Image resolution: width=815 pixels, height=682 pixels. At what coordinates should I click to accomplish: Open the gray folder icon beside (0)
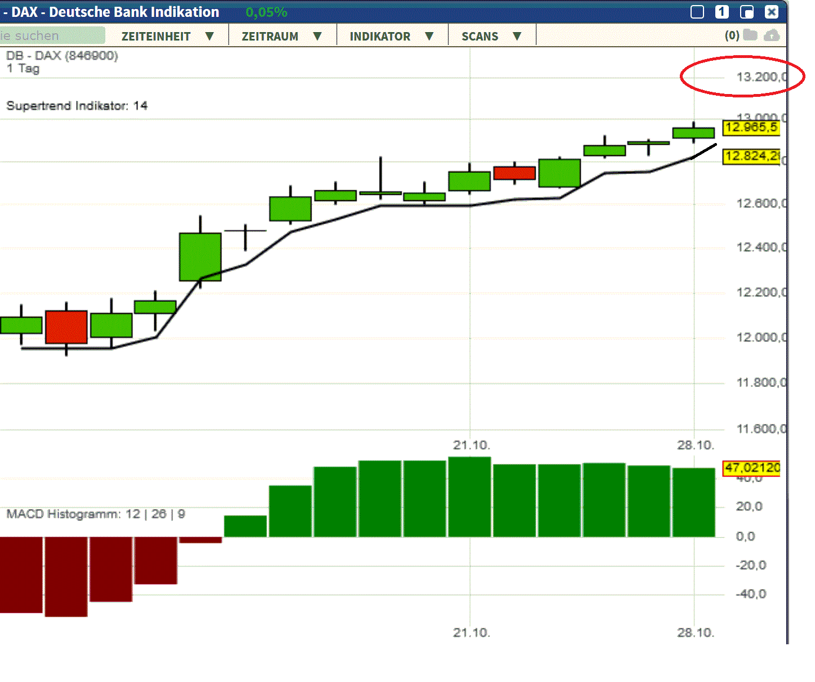click(750, 35)
